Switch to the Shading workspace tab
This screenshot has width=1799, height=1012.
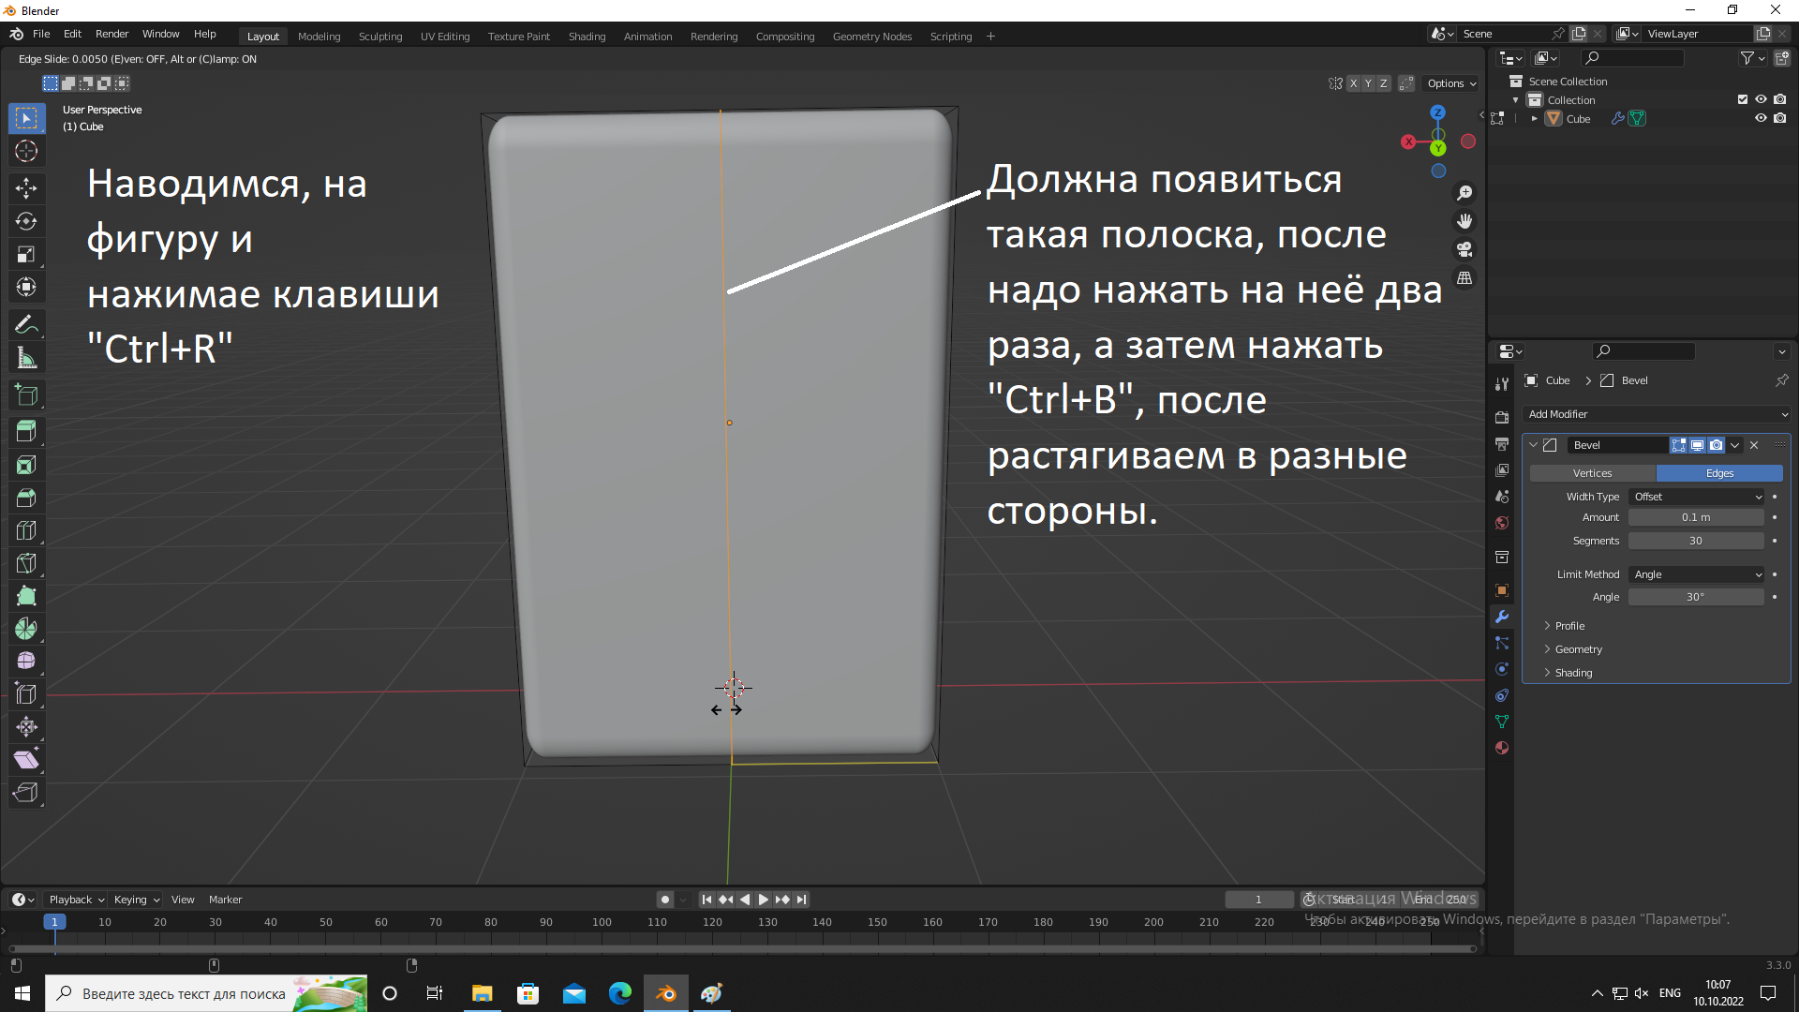pos(587,37)
